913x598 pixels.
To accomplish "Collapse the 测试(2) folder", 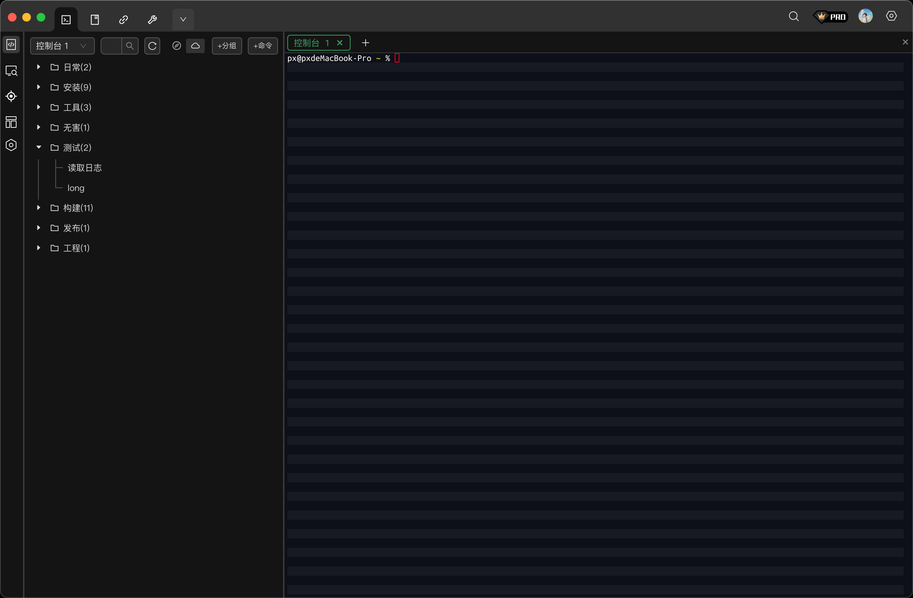I will [x=39, y=148].
